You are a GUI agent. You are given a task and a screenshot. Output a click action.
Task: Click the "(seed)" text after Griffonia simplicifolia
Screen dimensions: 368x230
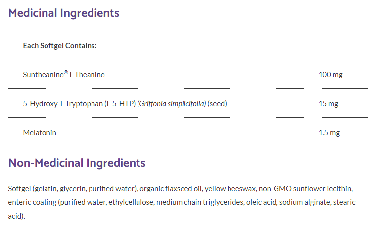[x=217, y=104]
